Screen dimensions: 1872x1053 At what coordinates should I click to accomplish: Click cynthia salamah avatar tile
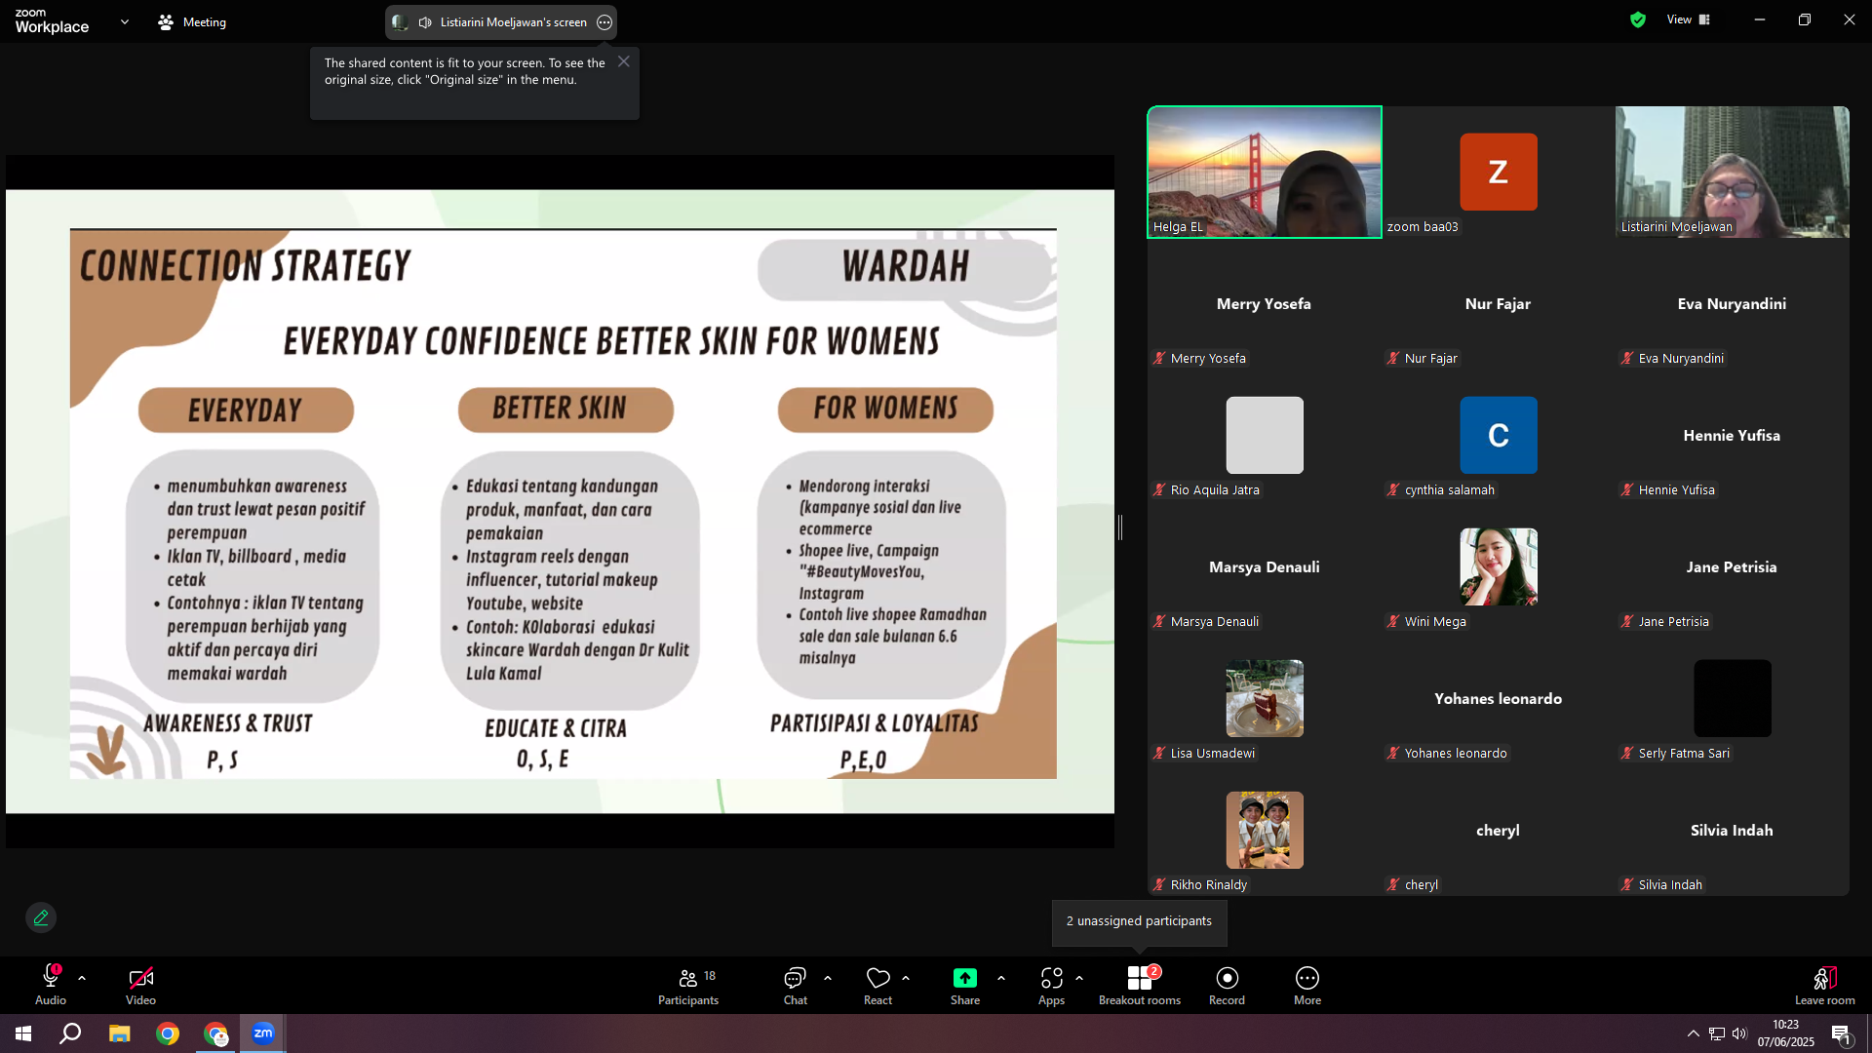pos(1499,435)
